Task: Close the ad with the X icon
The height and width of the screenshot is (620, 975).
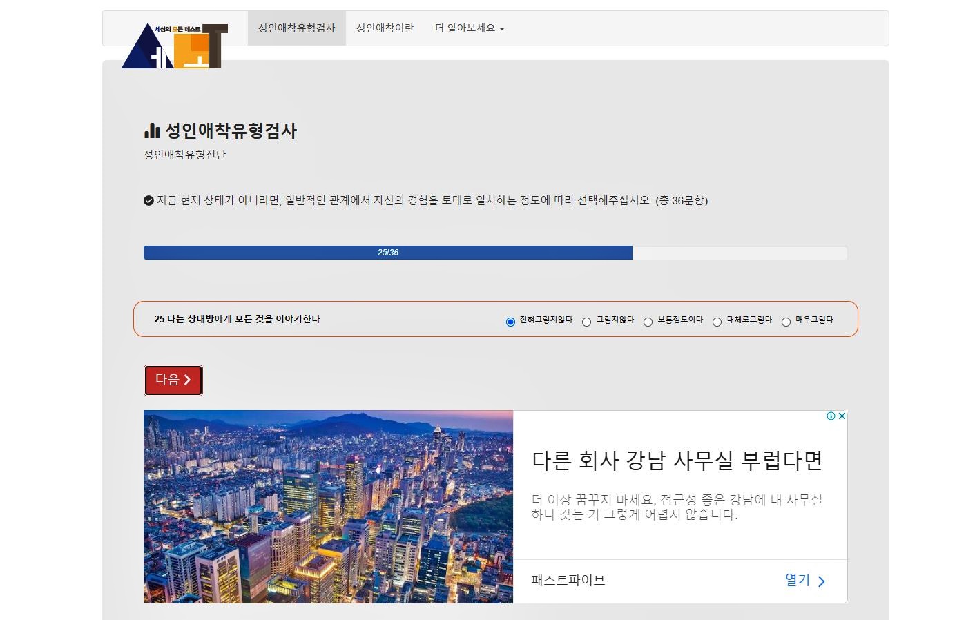Action: [x=842, y=416]
